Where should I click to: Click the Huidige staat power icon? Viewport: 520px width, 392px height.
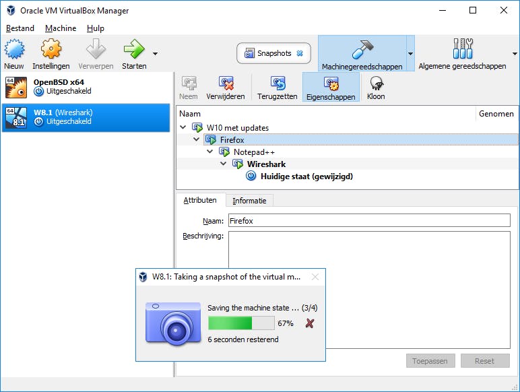(x=251, y=176)
